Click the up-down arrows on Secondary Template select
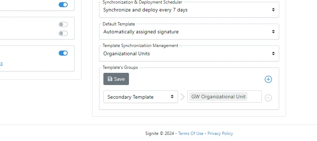Screen dimensions: 317x141 (172, 97)
